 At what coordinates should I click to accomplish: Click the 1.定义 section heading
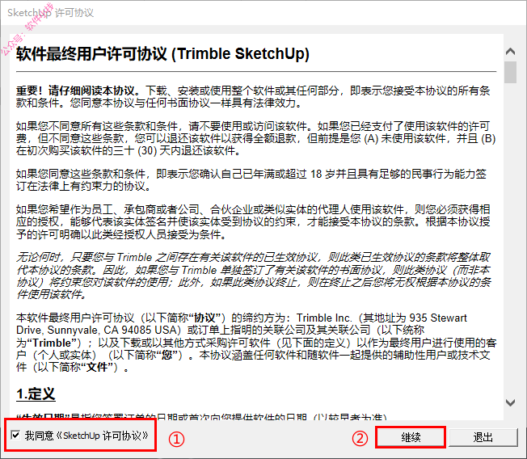tap(36, 394)
